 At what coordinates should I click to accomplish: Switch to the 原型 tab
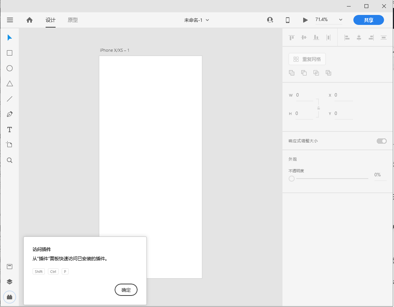tap(72, 20)
